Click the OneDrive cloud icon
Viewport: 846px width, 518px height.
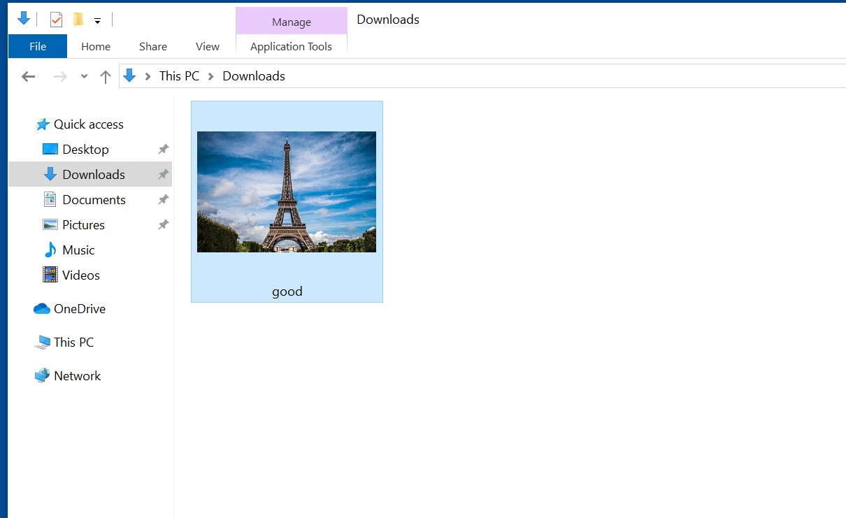(x=42, y=309)
